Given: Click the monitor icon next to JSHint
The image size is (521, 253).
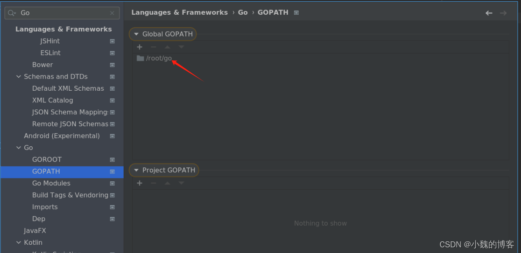Looking at the screenshot, I should (x=112, y=40).
